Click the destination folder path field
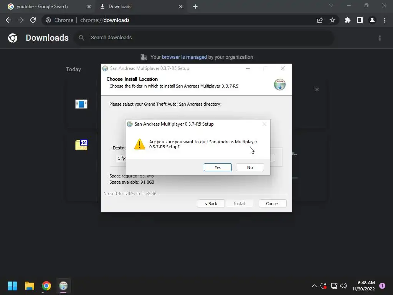Screen dimensions: 393x295 (x=120, y=158)
